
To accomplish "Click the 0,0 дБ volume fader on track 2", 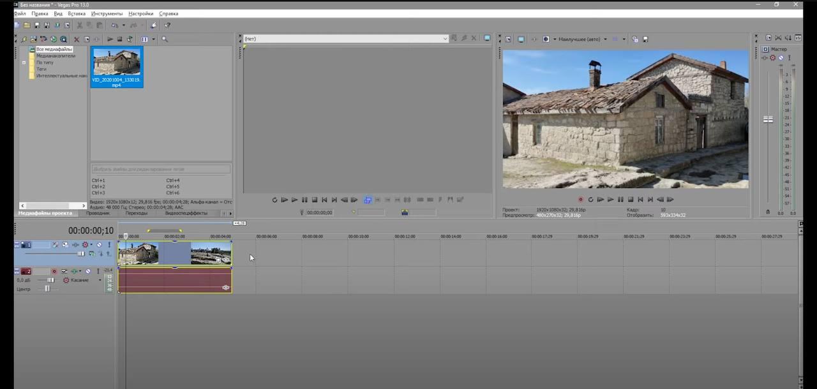I will [51, 280].
